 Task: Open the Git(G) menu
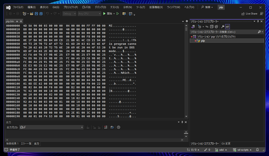tap(56, 7)
